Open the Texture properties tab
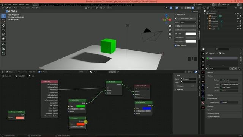The width and height of the screenshot is (243, 137). 203,107
